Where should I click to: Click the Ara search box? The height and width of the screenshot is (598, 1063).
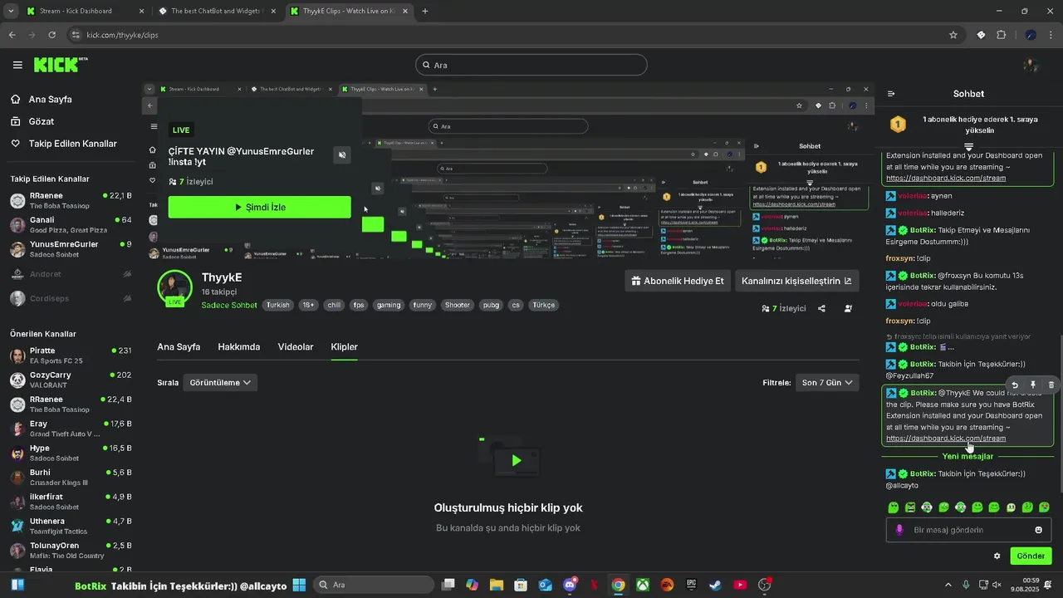pos(531,65)
